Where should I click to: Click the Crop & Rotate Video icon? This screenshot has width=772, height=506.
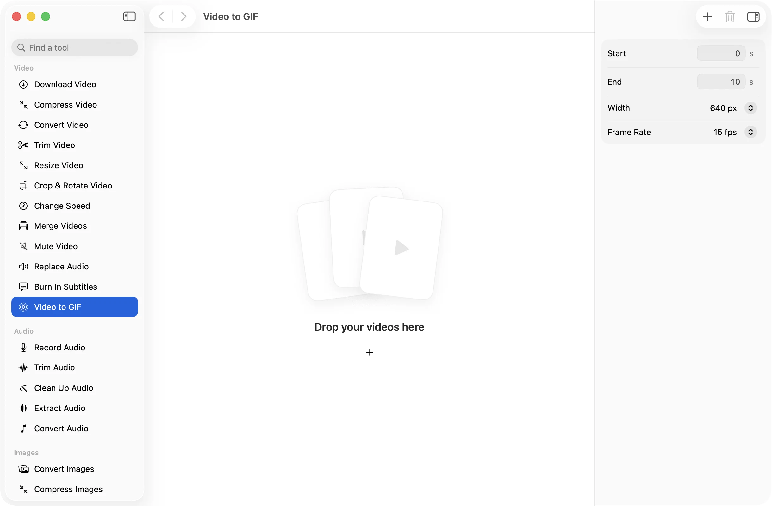(23, 185)
